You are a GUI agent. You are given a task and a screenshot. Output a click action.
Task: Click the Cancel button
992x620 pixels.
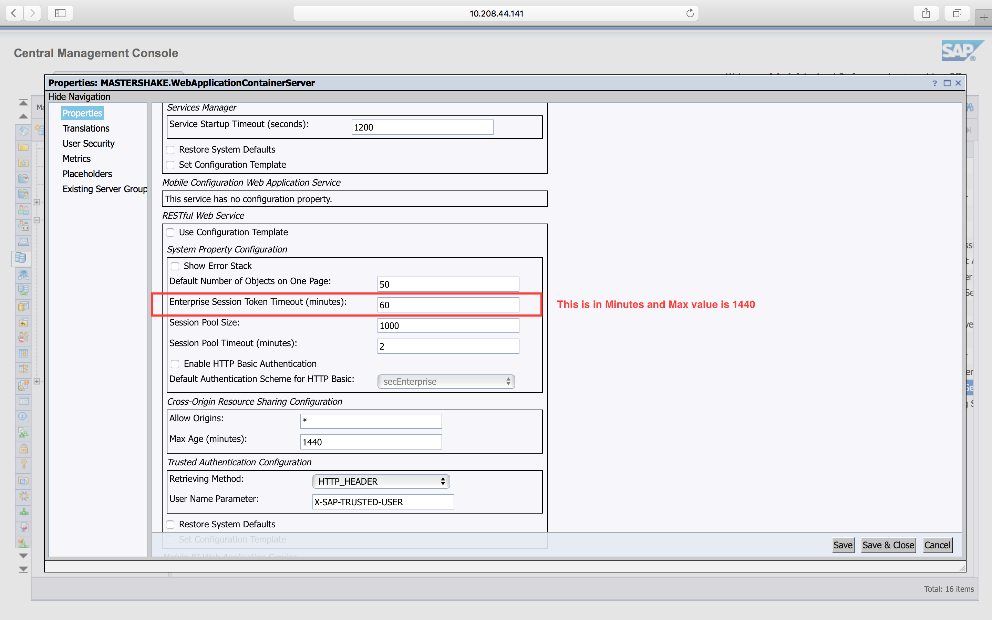point(937,545)
